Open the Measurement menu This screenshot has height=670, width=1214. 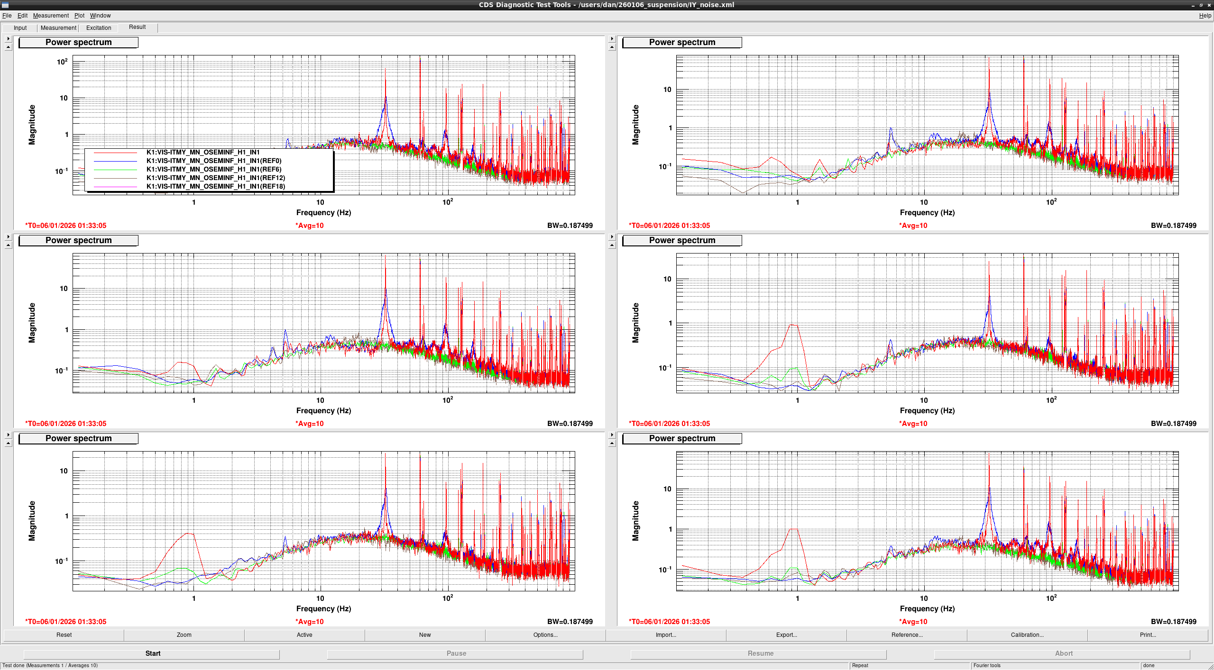pos(51,16)
